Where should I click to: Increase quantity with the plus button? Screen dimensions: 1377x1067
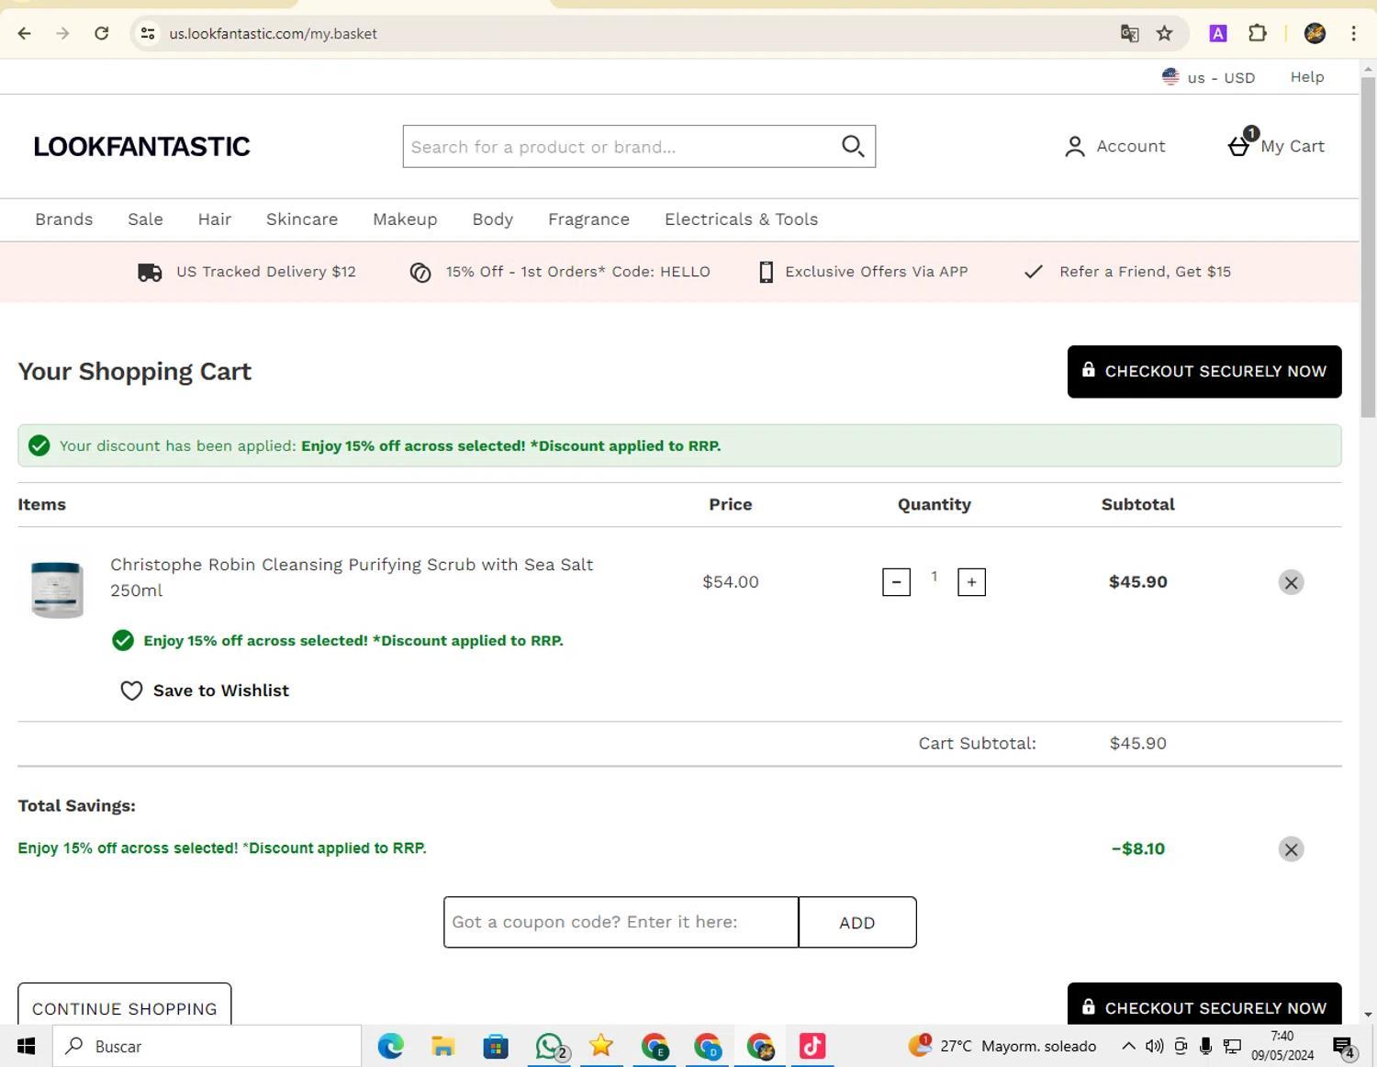click(971, 582)
